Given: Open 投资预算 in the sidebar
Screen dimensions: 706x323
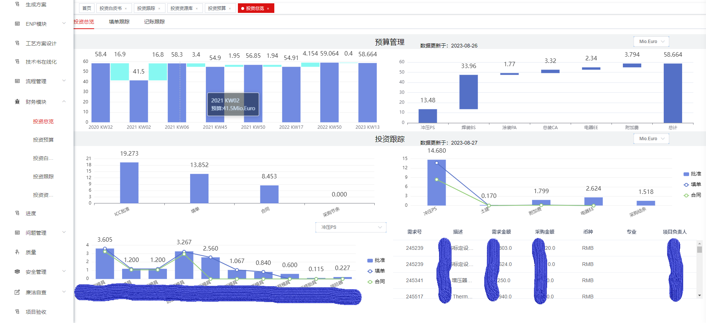Looking at the screenshot, I should 43,140.
